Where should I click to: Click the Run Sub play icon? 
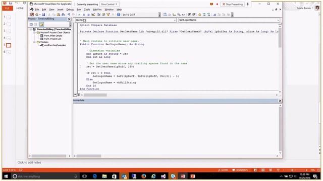pos(79,15)
